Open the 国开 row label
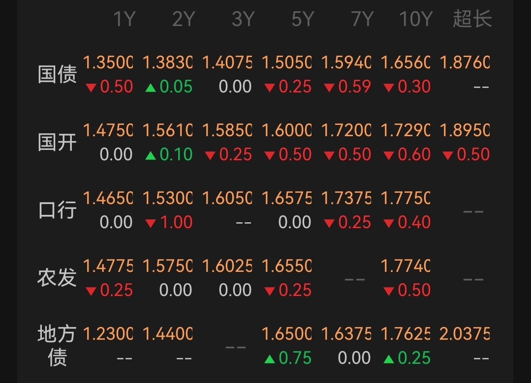 [x=57, y=142]
